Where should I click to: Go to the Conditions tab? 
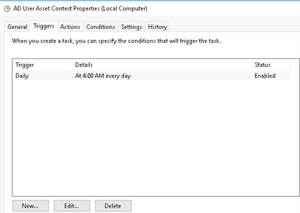(101, 26)
